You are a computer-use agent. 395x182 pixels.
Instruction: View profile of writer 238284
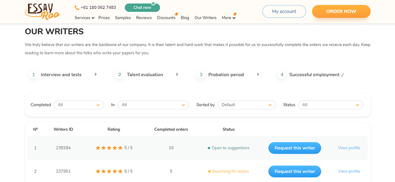pos(349,148)
